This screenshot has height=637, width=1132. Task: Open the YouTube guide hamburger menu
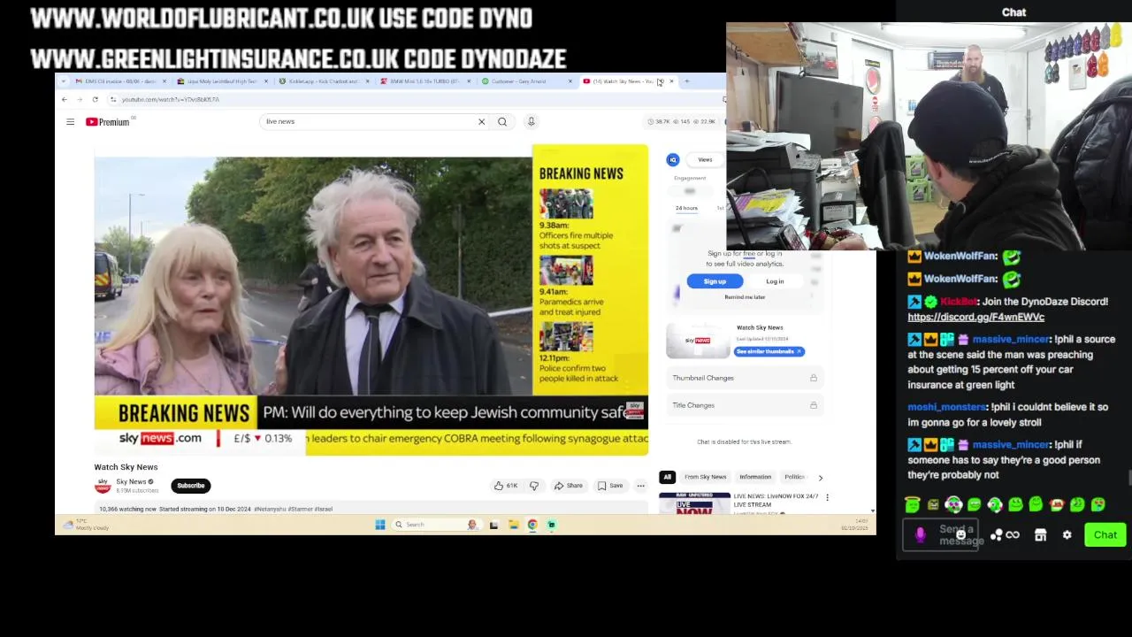[70, 122]
